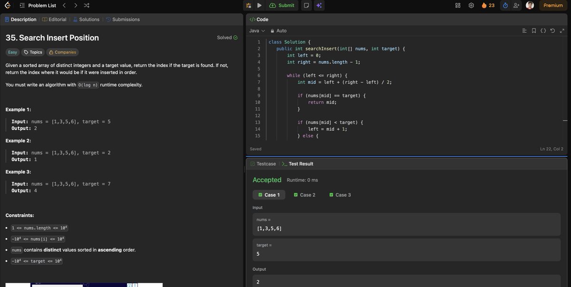Click code line 'return mid;'
The width and height of the screenshot is (571, 287).
(322, 102)
